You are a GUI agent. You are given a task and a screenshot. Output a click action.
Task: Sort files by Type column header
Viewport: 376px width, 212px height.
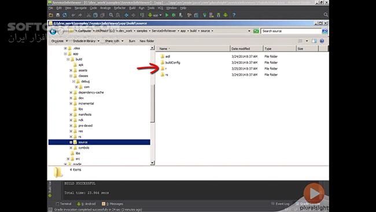pos(279,49)
